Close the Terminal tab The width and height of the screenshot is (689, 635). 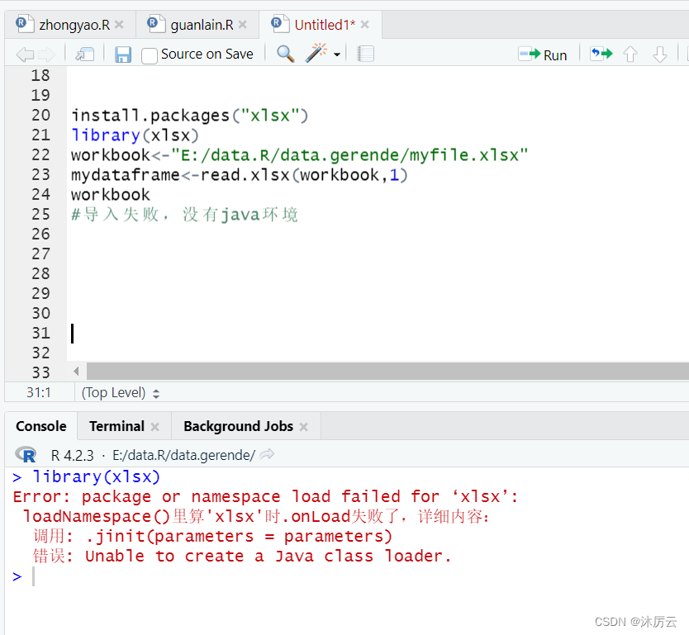click(x=154, y=427)
